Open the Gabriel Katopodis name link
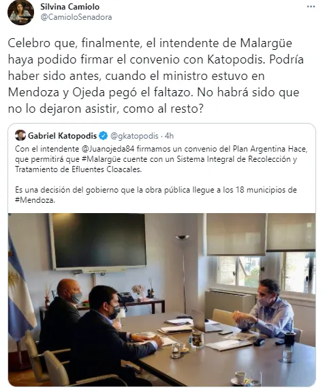Image resolution: width=325 pixels, height=392 pixels. (x=63, y=136)
